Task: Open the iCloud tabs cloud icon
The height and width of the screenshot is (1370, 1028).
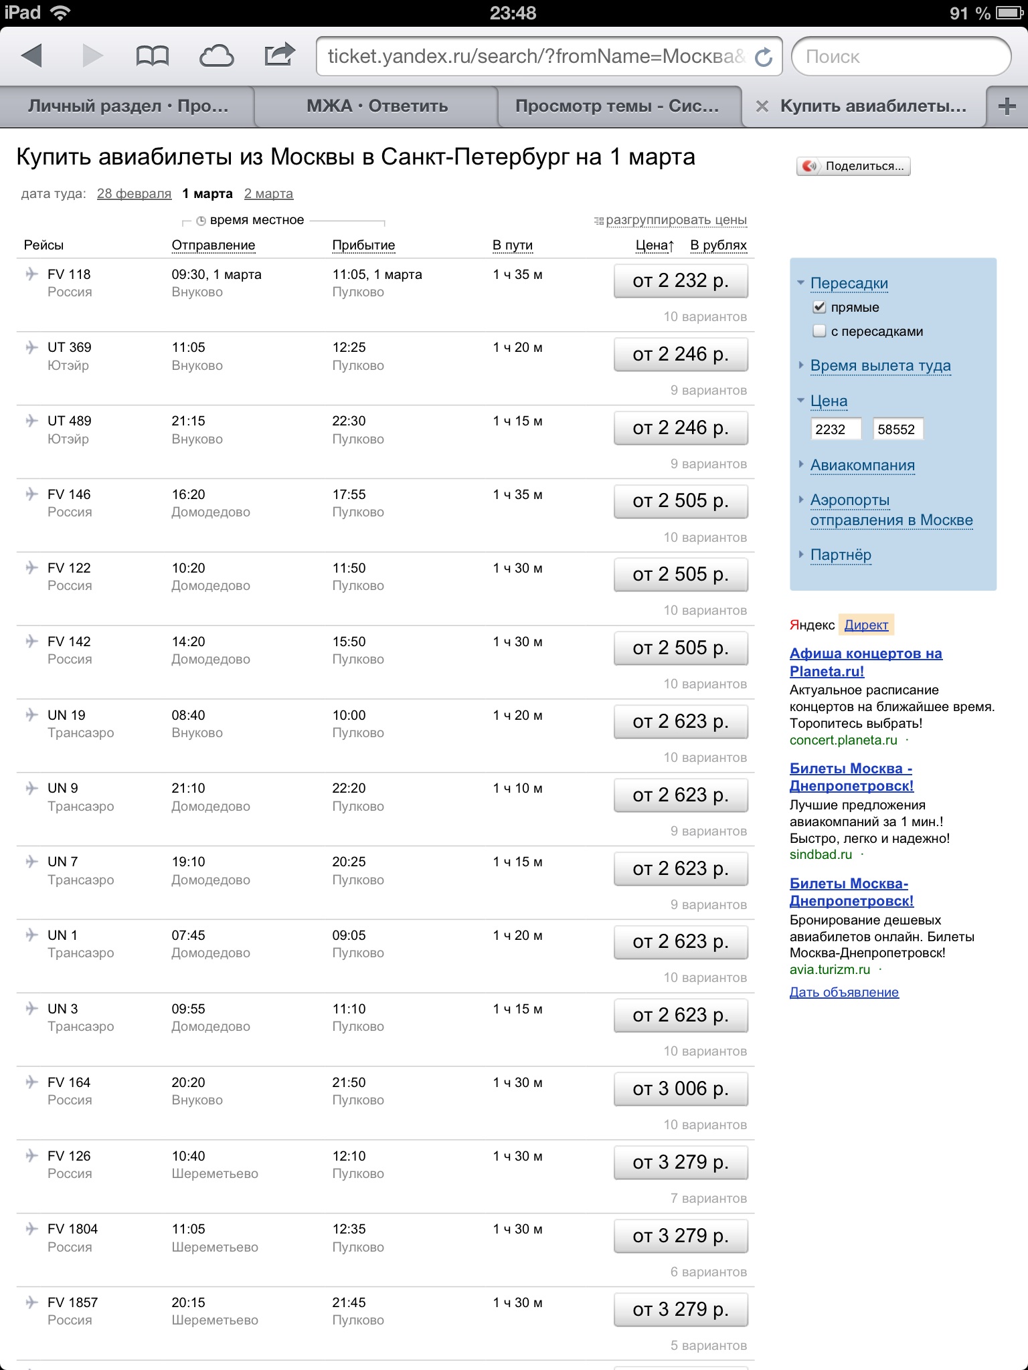Action: pyautogui.click(x=216, y=56)
